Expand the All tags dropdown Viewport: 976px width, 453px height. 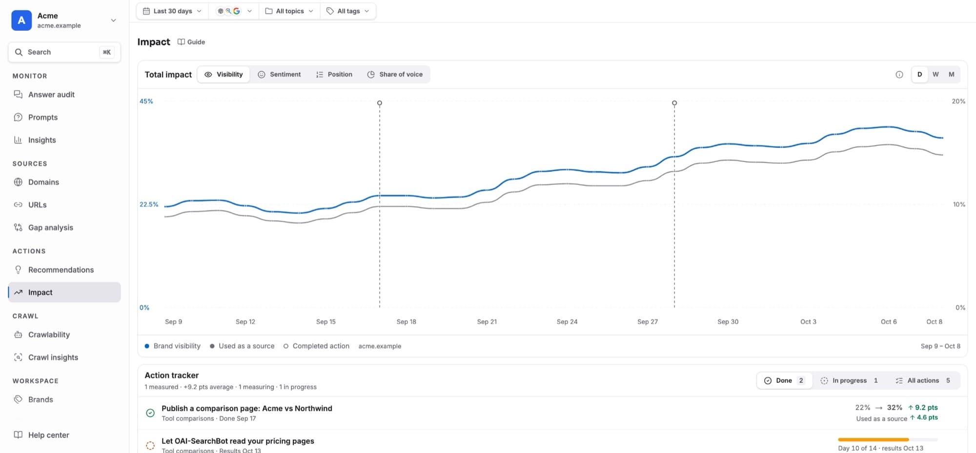pos(348,11)
